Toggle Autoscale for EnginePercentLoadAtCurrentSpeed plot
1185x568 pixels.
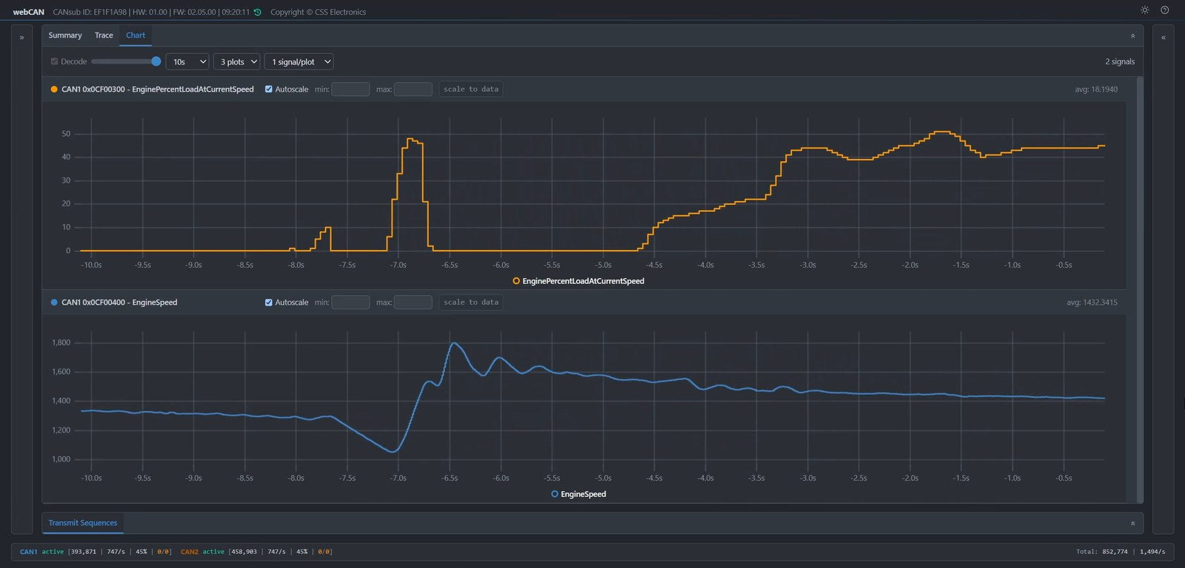pyautogui.click(x=269, y=89)
